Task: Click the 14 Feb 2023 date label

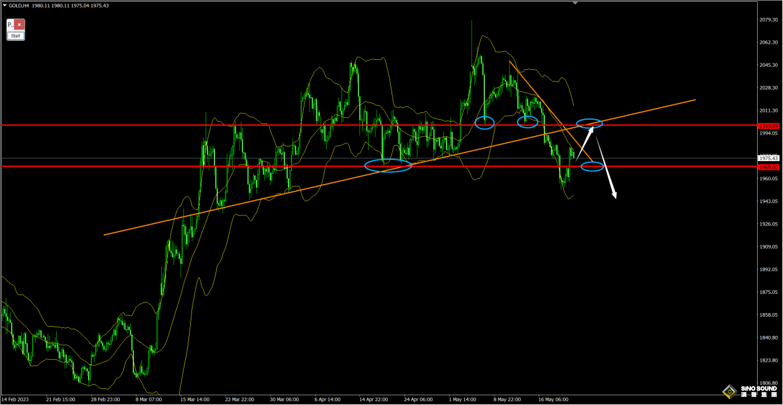Action: pyautogui.click(x=15, y=399)
